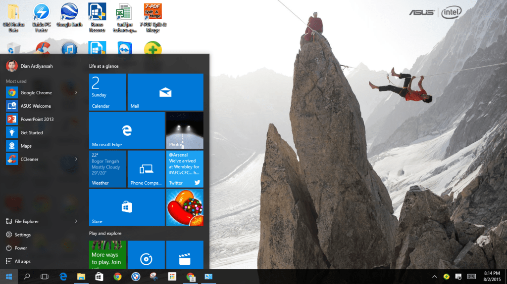The width and height of the screenshot is (507, 284).
Task: Open the Candy Crush Saga tile
Action: coord(185,207)
